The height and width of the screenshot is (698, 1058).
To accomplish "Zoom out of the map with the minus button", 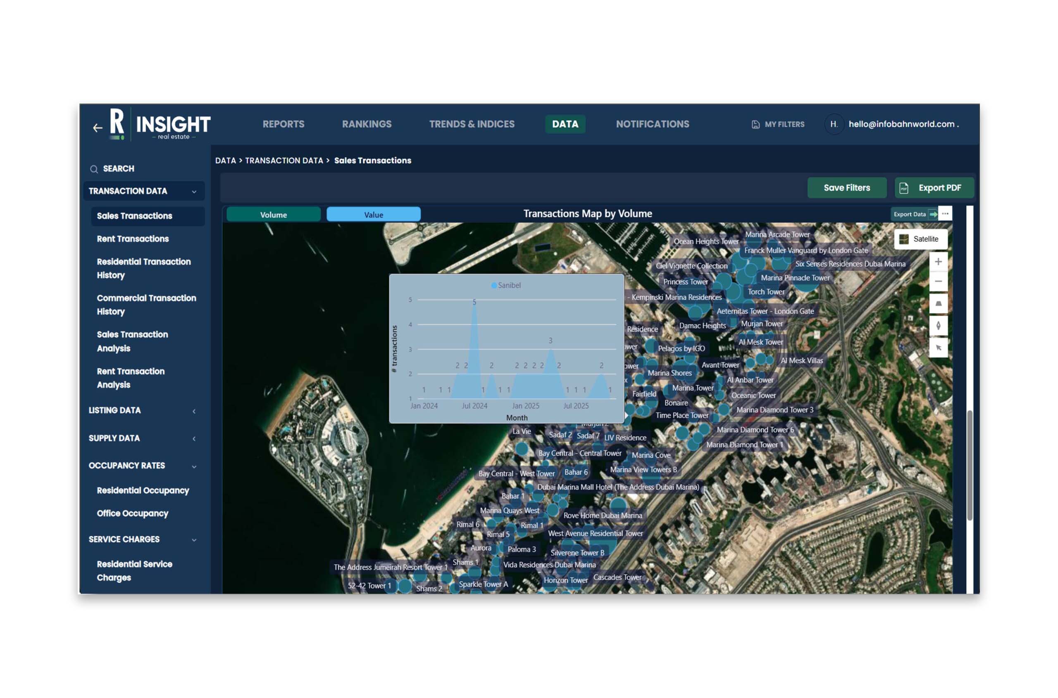I will [x=938, y=282].
